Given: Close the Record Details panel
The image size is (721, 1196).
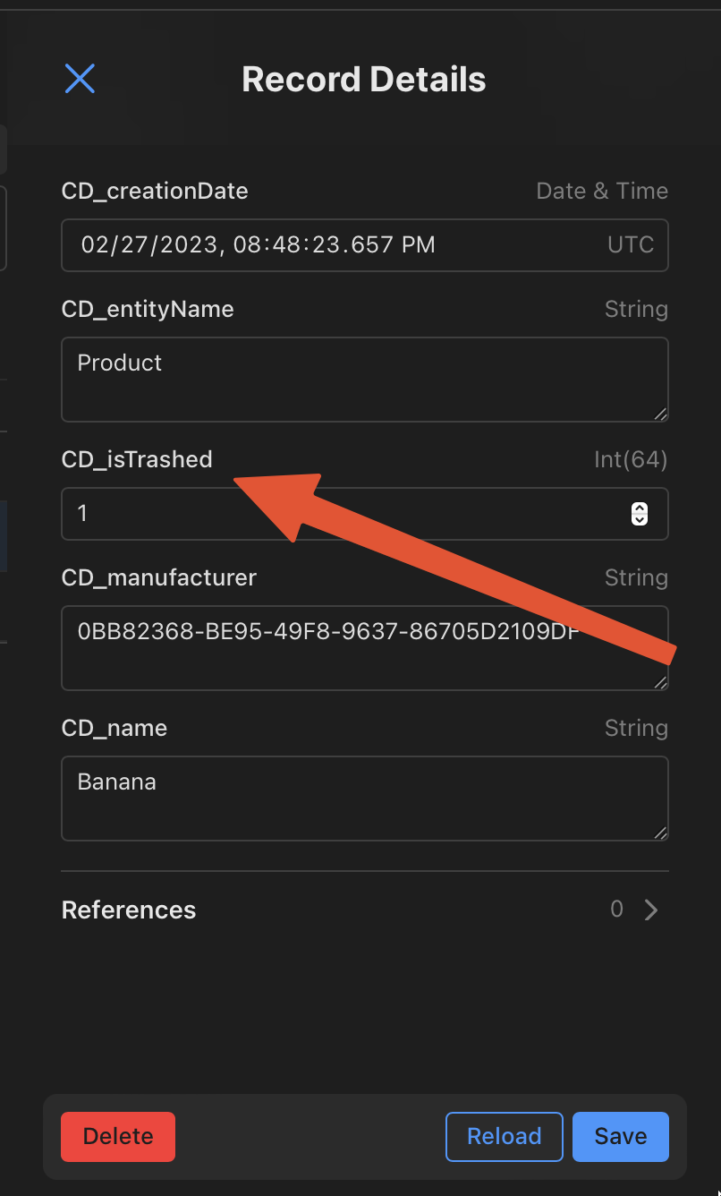Looking at the screenshot, I should click(x=80, y=79).
